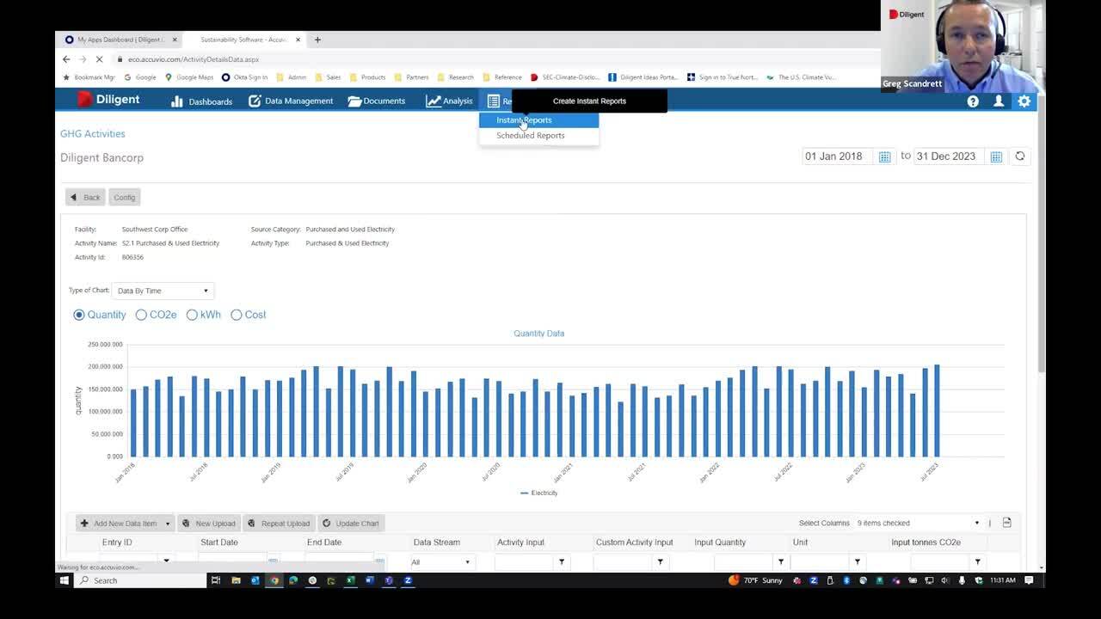Open the Unit filter icon

click(857, 561)
